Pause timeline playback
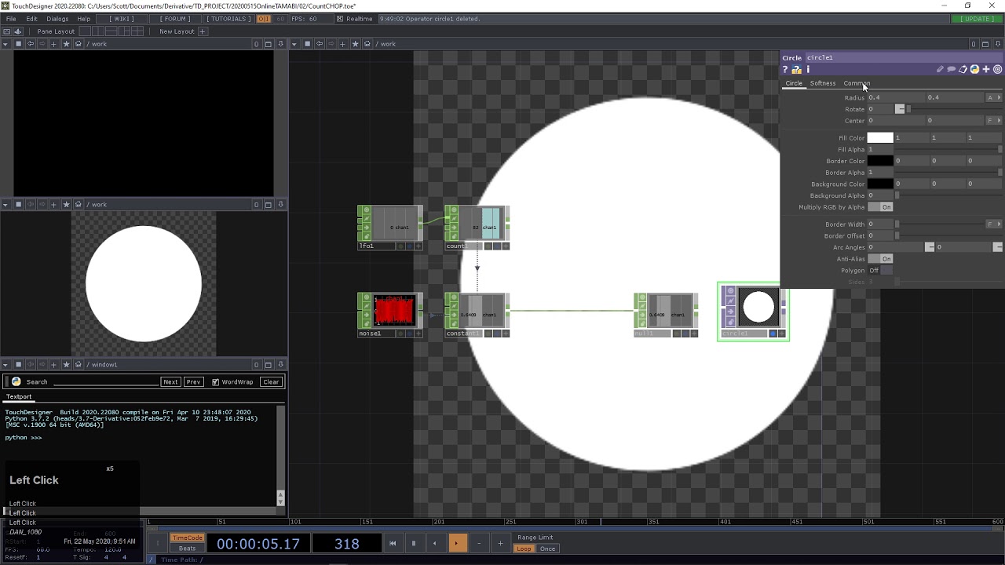The image size is (1005, 565). pos(413,543)
